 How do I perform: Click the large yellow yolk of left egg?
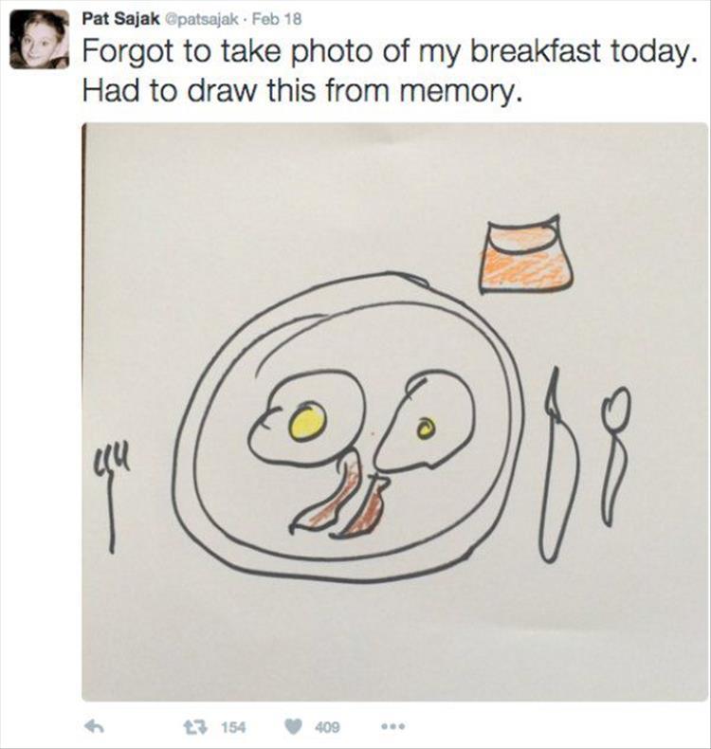pos(308,420)
